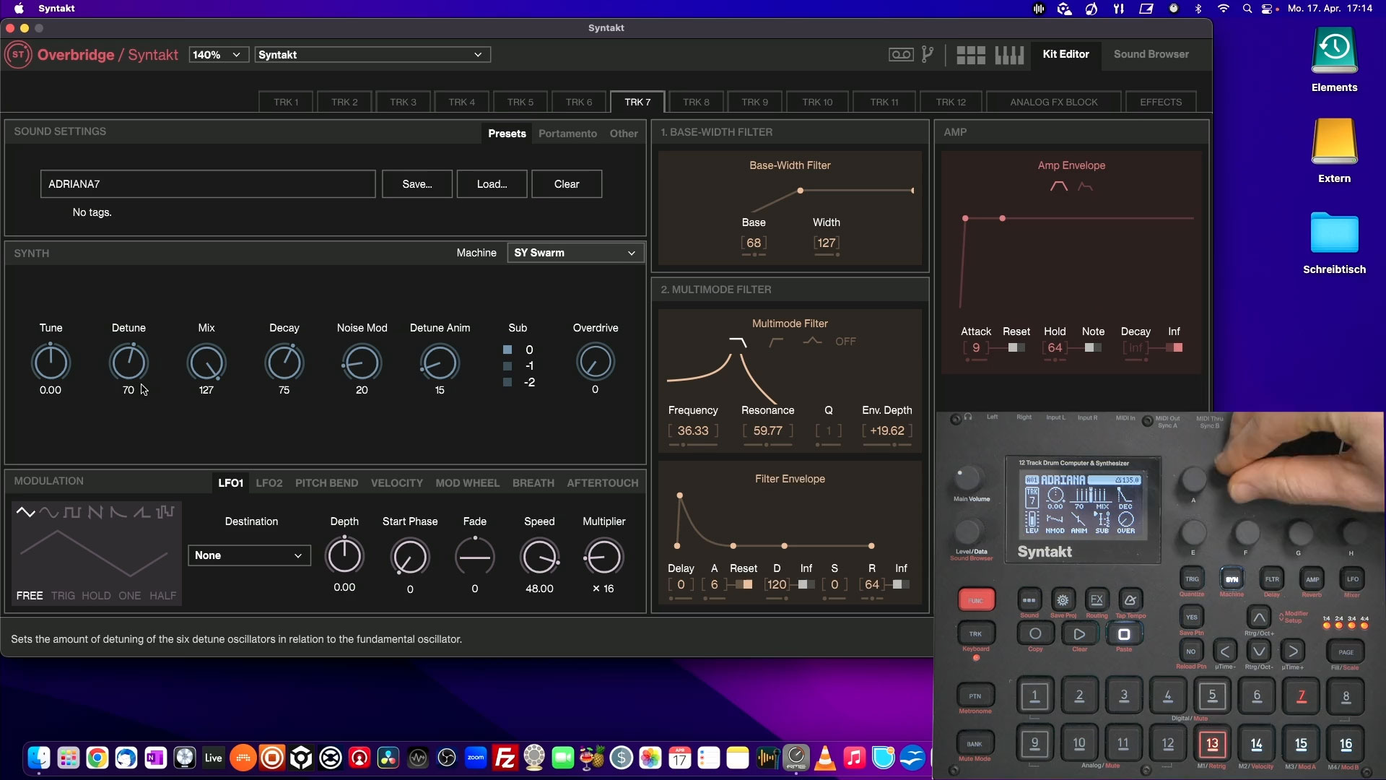Click the Load... preset button

pyautogui.click(x=492, y=184)
